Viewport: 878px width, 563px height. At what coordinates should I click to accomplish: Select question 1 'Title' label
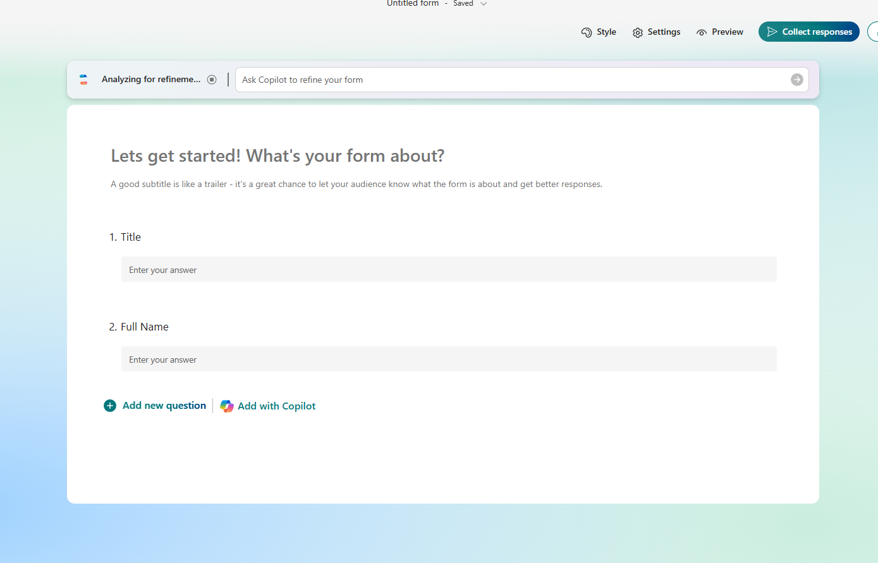coord(131,237)
